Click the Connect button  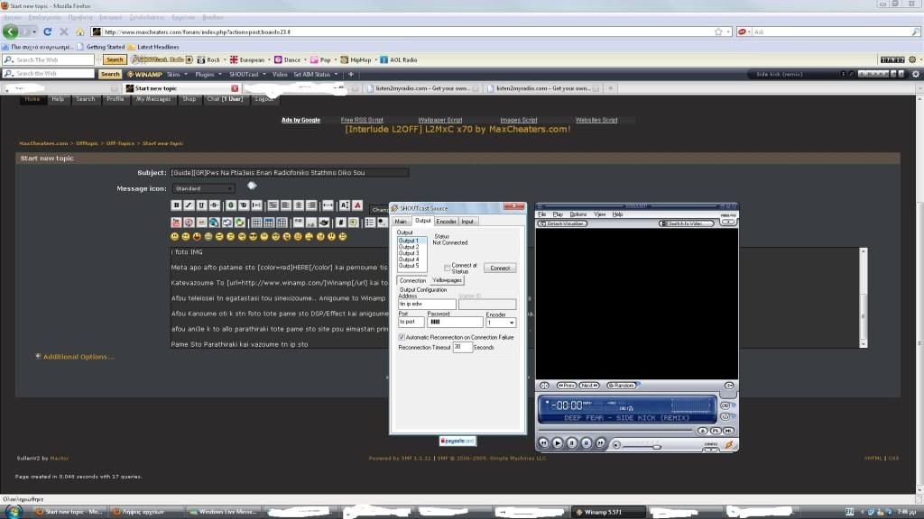500,268
